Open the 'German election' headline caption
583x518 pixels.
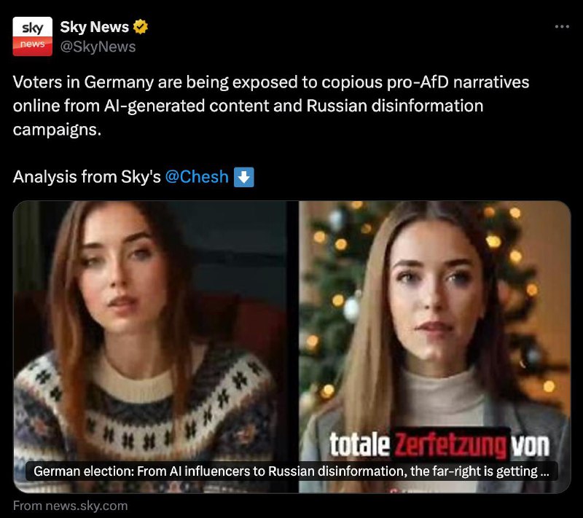(x=291, y=471)
